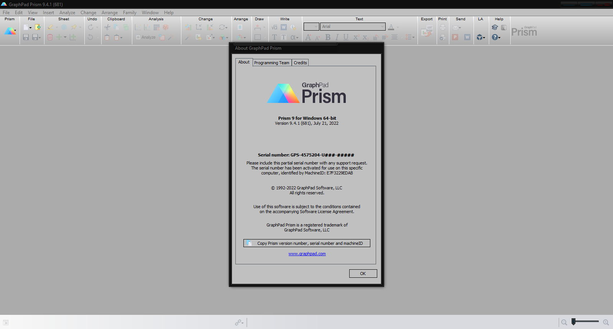Expand the line spacing dropdown
The width and height of the screenshot is (613, 329).
pyautogui.click(x=413, y=37)
